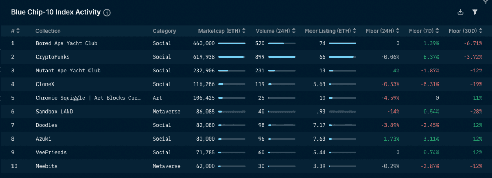Sort by Floor Listing (ETH) column
492x178 pixels.
click(x=354, y=31)
